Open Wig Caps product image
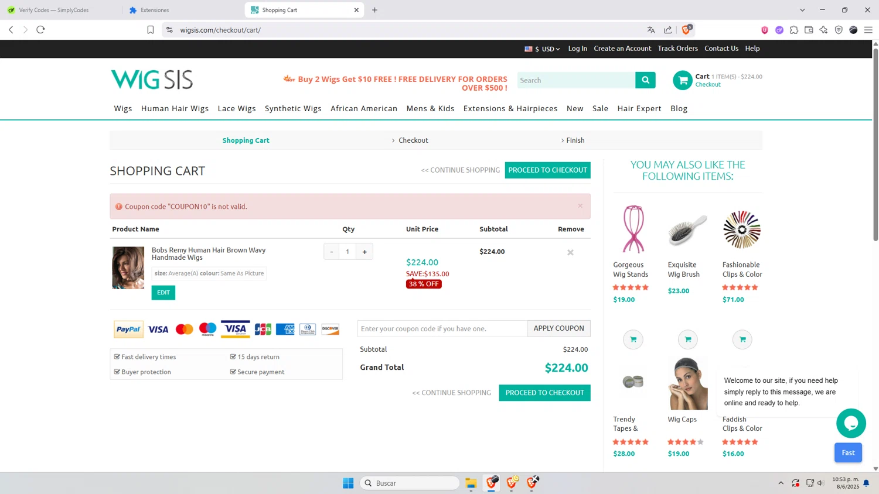Viewport: 879px width, 494px height. [688, 383]
